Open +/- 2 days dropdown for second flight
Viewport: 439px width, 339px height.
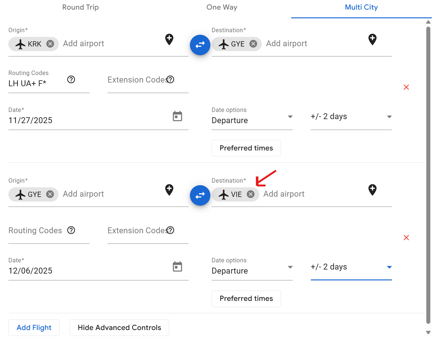coord(351,267)
